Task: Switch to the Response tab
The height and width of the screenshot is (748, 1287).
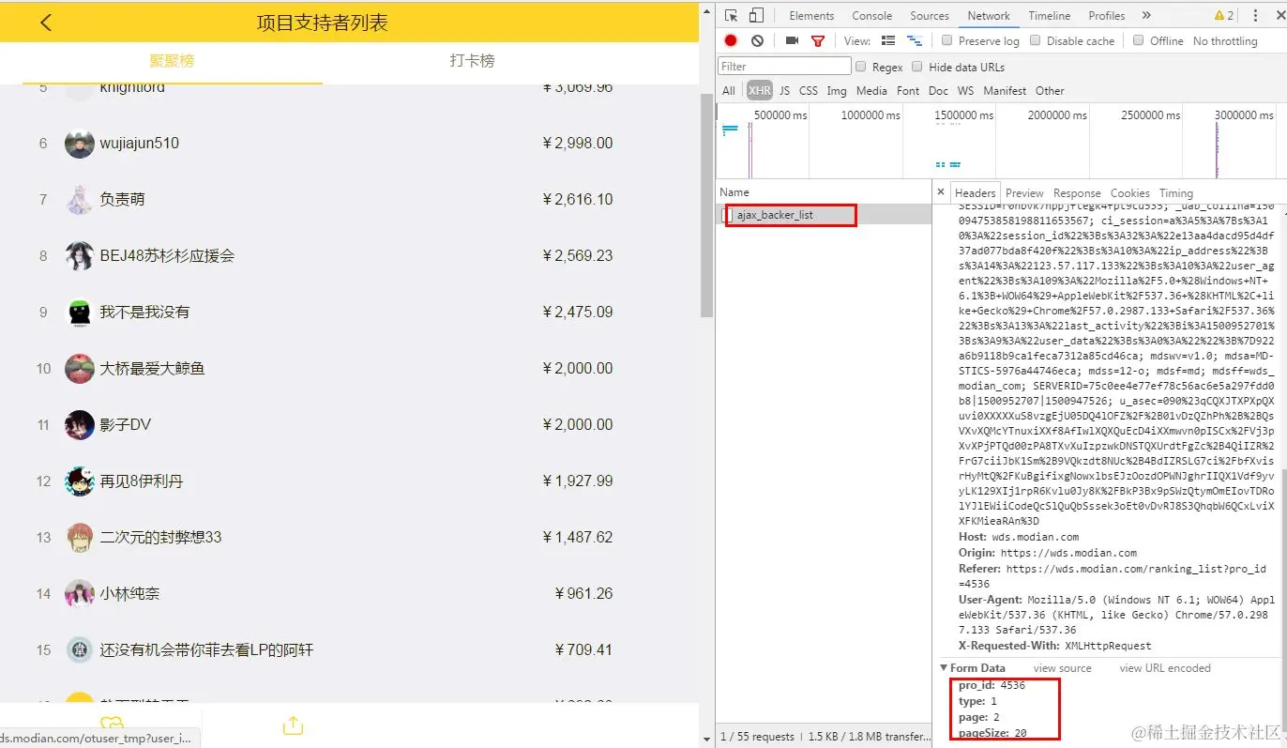Action: pyautogui.click(x=1077, y=192)
